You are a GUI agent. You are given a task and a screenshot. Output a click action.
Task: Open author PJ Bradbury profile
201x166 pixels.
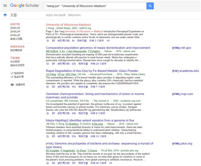[72, 124]
